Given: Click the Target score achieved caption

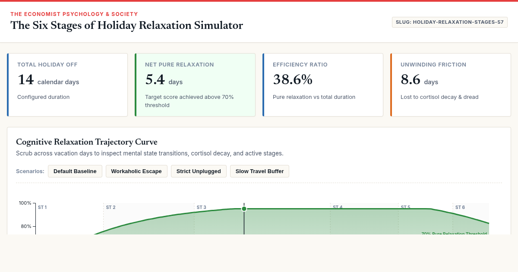Looking at the screenshot, I should click(189, 101).
